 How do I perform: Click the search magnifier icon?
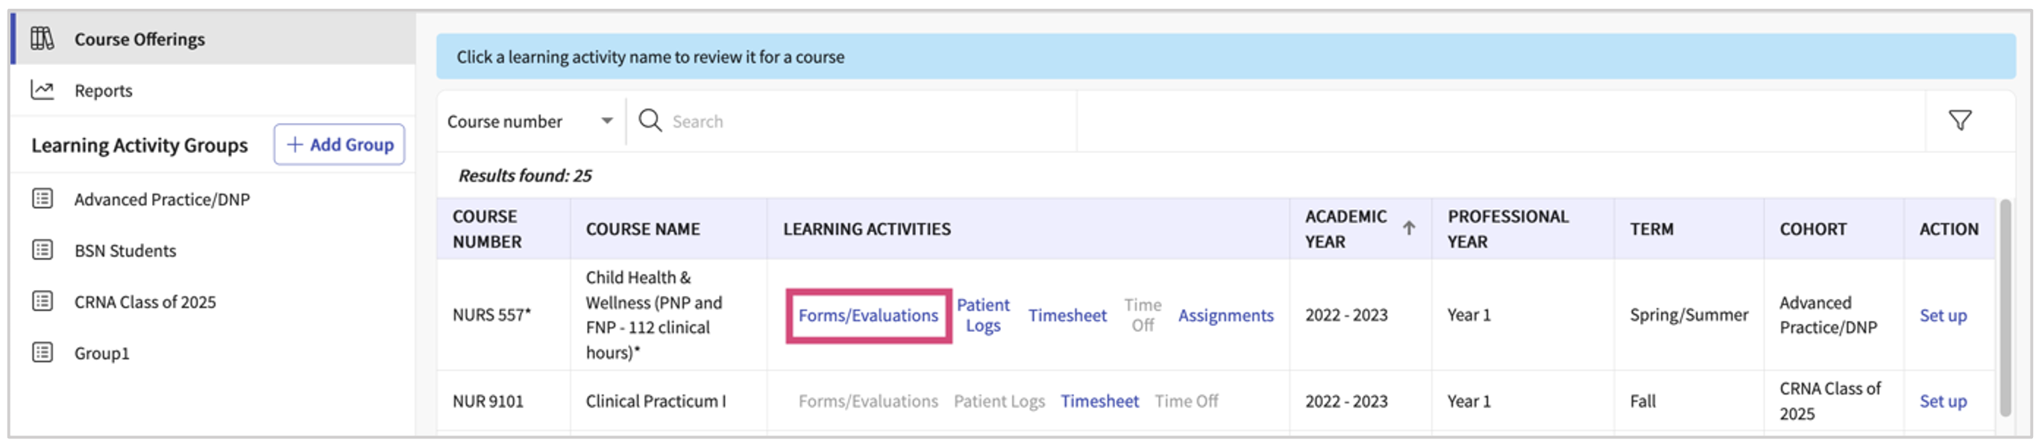(650, 120)
